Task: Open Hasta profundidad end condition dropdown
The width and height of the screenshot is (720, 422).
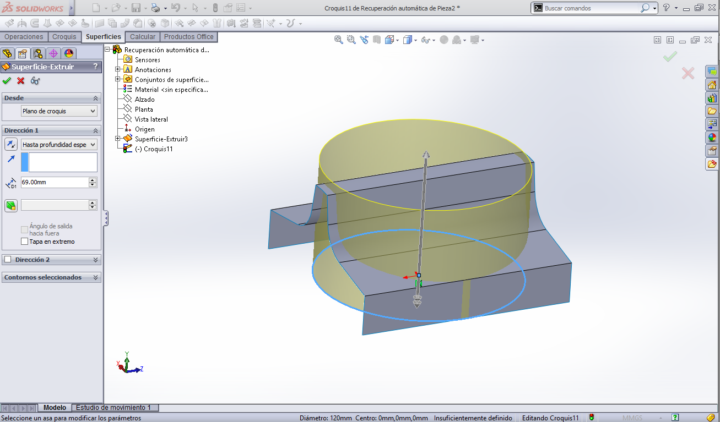Action: tap(59, 144)
